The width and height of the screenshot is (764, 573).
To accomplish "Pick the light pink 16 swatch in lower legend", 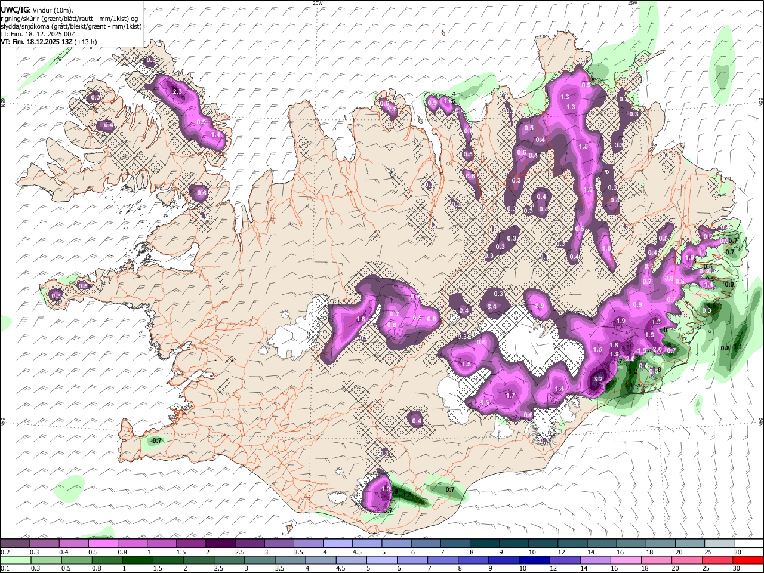I will (x=626, y=560).
